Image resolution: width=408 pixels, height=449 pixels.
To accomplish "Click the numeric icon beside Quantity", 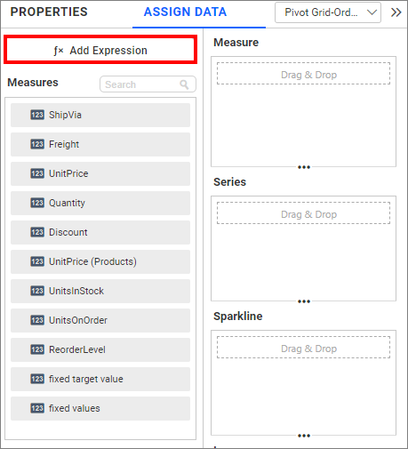I will tap(37, 203).
